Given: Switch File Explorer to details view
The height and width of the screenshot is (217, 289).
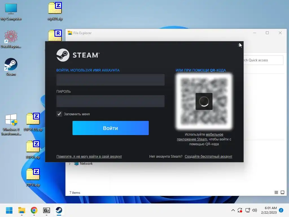Looking at the screenshot, I should [x=276, y=192].
